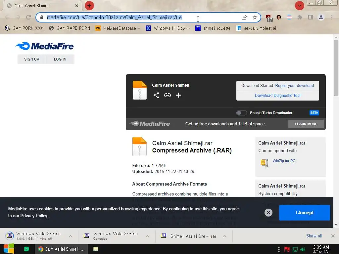Expand options for Shimeji Asriel Dre rar download
Screen dimensions: 339x254
coord(225,236)
